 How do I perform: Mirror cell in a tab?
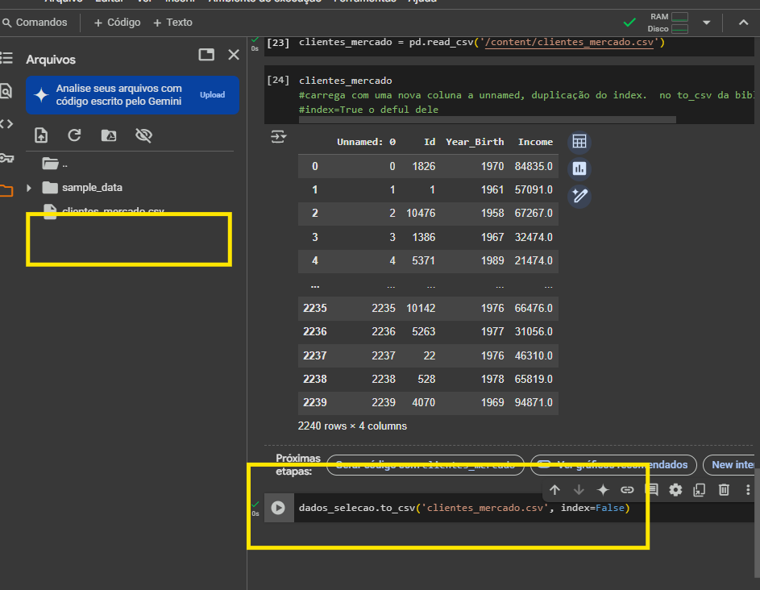[x=700, y=489]
